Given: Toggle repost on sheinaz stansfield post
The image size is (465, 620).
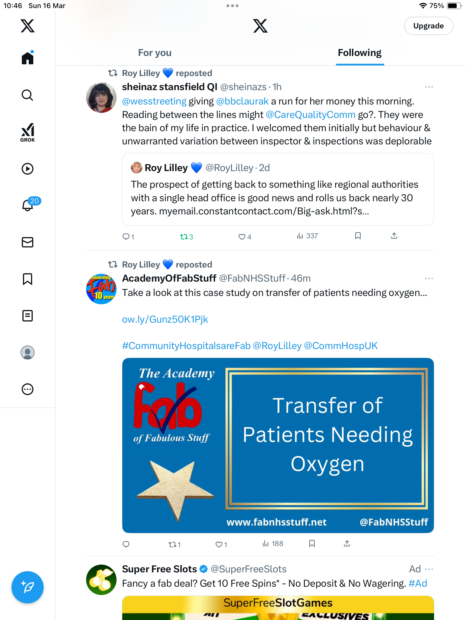Looking at the screenshot, I should click(186, 237).
